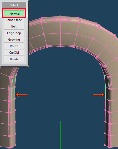Click the left-pointing red arrow

coord(22,95)
